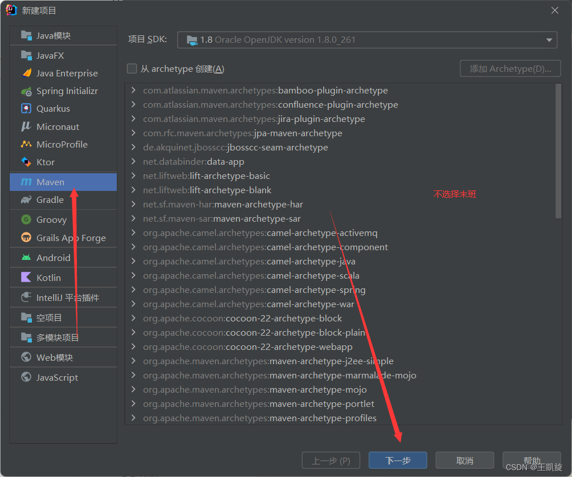572x477 pixels.
Task: Choose Kotlin in sidebar list
Action: (x=63, y=278)
